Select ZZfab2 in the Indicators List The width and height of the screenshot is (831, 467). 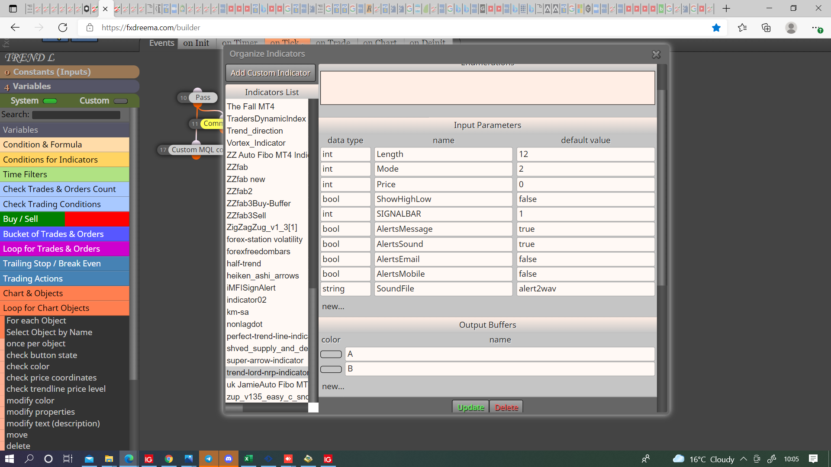(x=239, y=191)
